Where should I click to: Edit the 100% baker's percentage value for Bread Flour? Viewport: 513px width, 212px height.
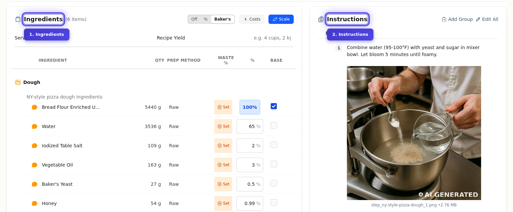coord(250,107)
